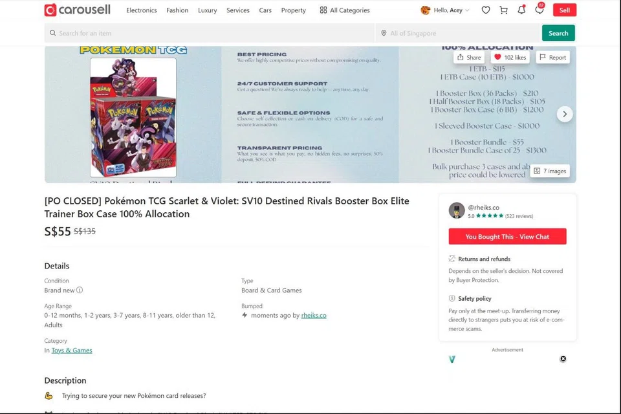The height and width of the screenshot is (414, 621).
Task: Show the next listing image with arrow
Action: click(x=565, y=114)
